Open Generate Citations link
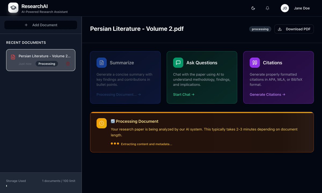Screen dimensions: 322x193 pyautogui.click(x=267, y=94)
